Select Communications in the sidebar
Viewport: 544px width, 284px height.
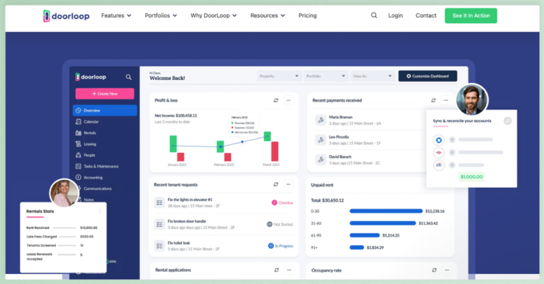(97, 189)
